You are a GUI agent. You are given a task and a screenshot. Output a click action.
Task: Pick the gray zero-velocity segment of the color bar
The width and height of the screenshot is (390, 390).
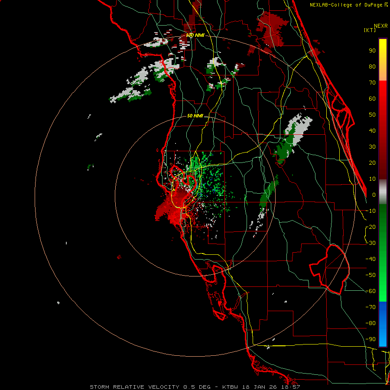383,192
